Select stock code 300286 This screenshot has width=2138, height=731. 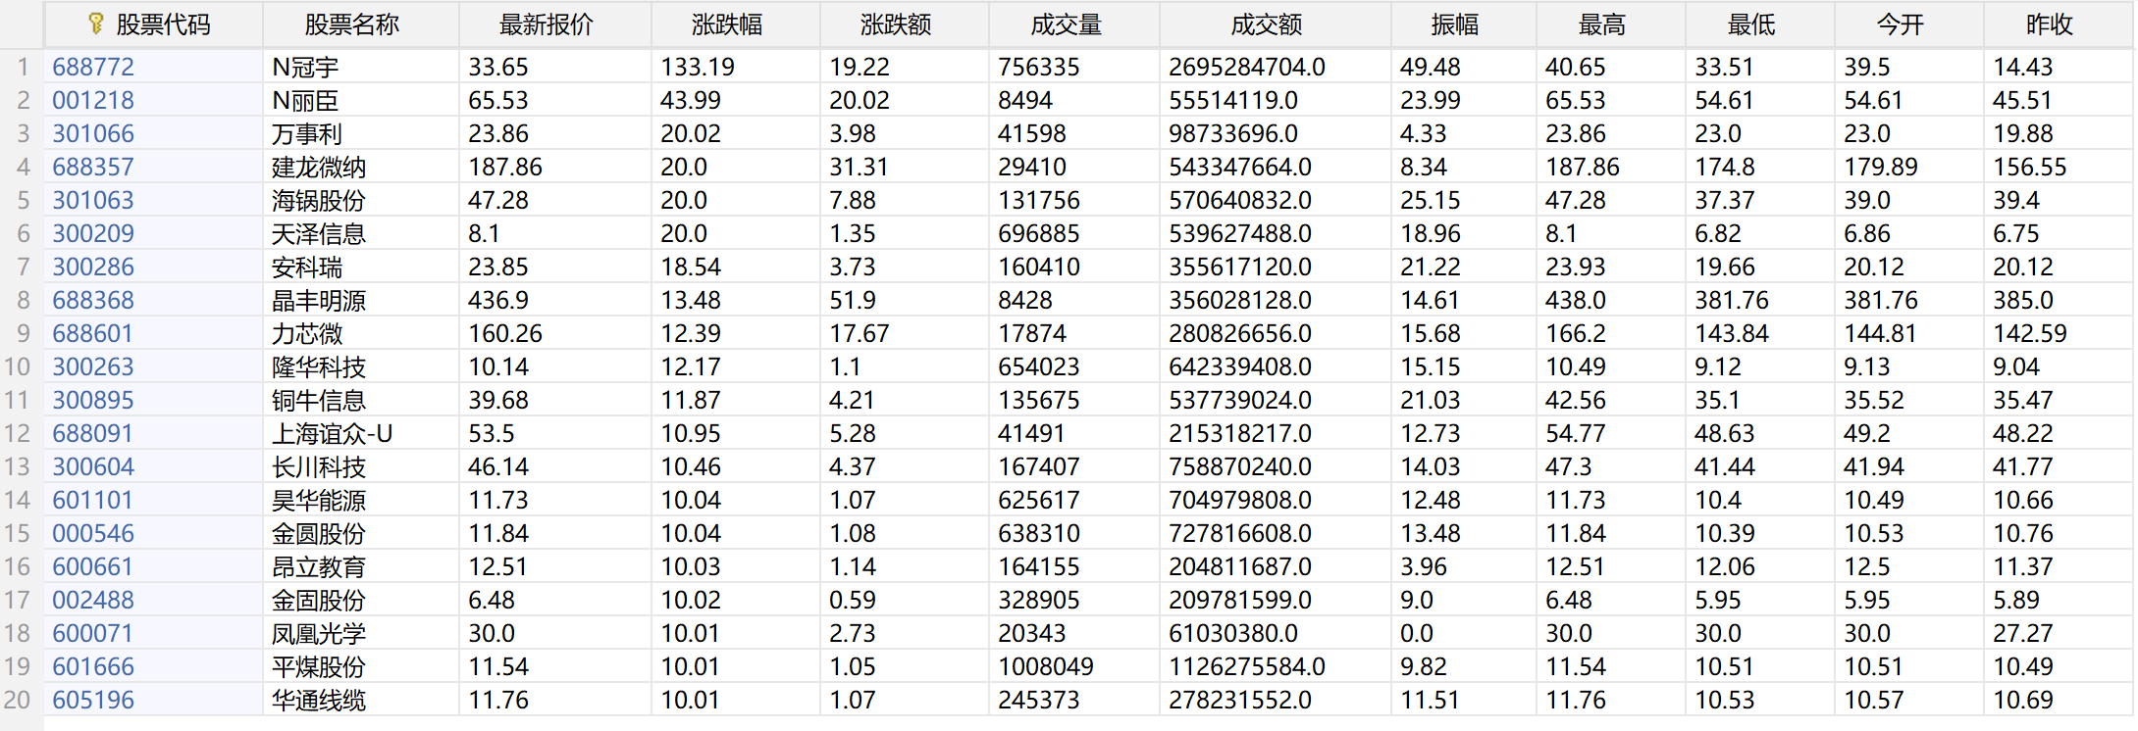point(93,267)
